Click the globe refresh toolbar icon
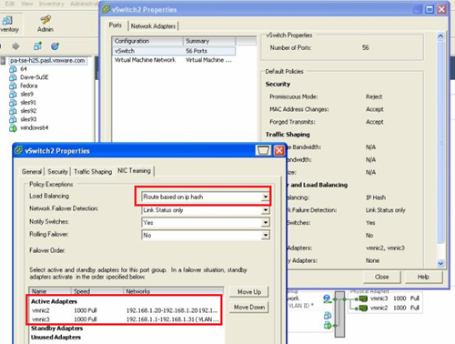The image size is (455, 344). [x=55, y=46]
